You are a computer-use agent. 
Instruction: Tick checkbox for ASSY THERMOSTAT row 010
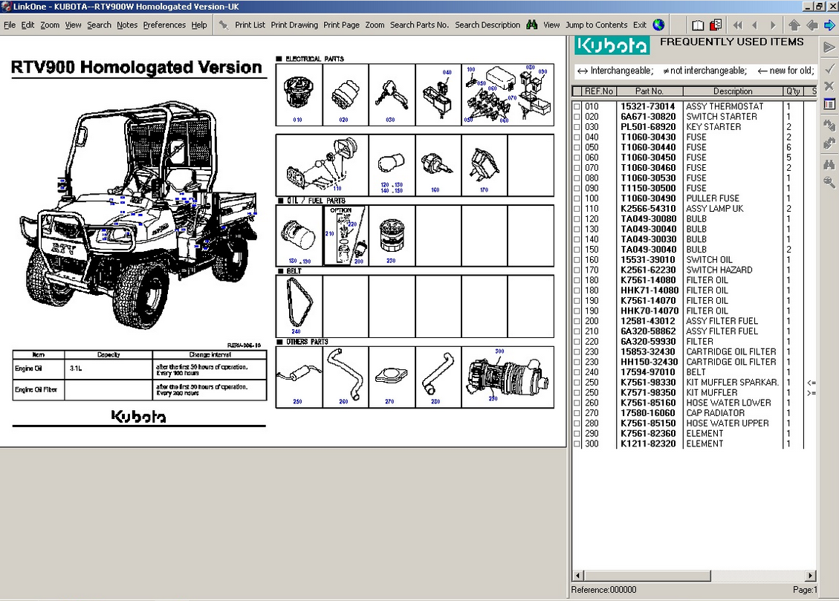click(577, 107)
